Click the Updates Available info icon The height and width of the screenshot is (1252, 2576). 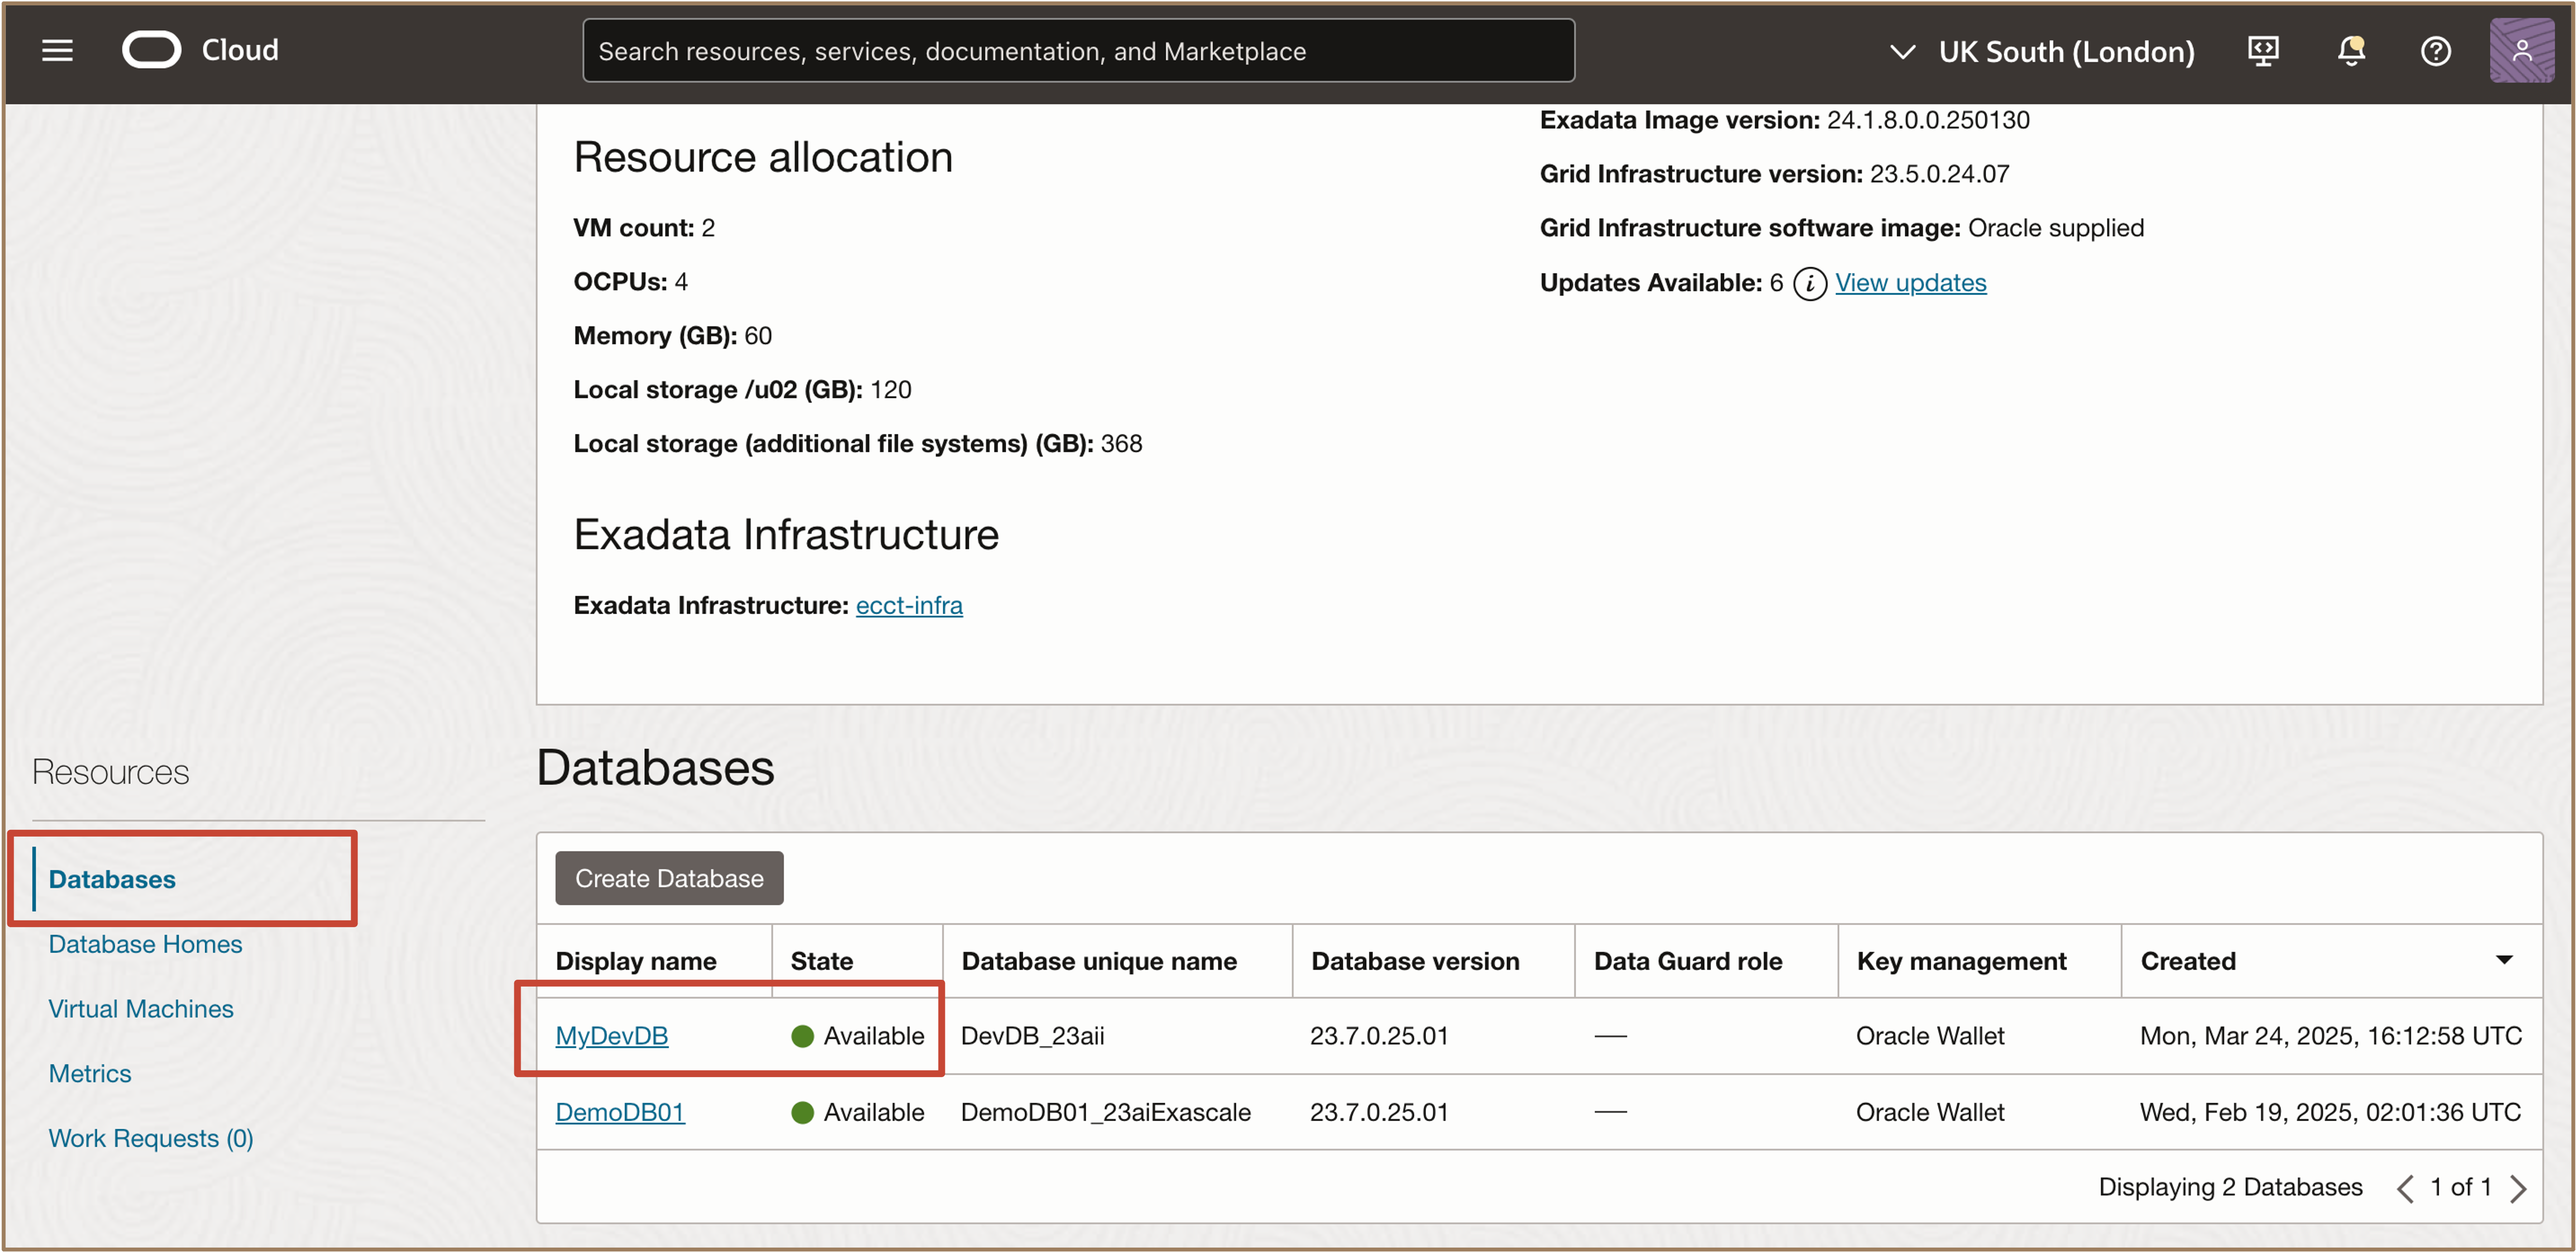1809,283
